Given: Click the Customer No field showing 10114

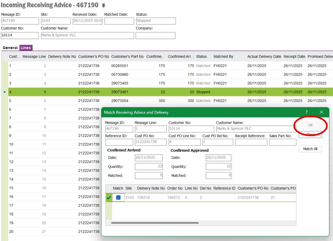Looking at the screenshot, I should 19,35.
